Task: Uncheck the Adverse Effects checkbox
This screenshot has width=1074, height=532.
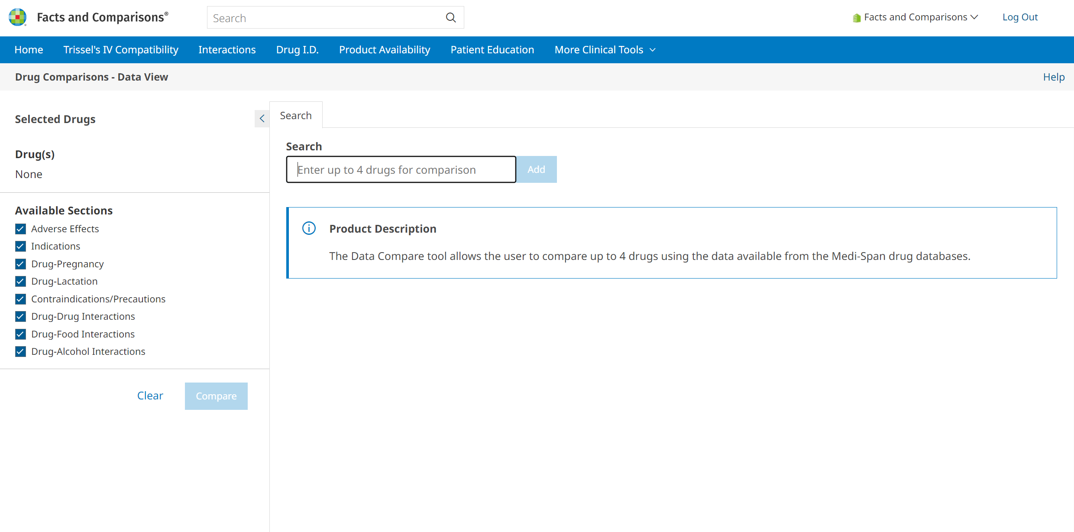Action: tap(20, 229)
